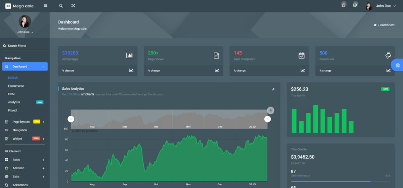The height and width of the screenshot is (188, 403).
Task: Click the chart export download icon
Action: [x=271, y=110]
